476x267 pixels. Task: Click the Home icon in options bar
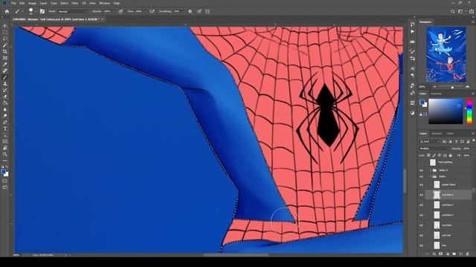pos(7,12)
